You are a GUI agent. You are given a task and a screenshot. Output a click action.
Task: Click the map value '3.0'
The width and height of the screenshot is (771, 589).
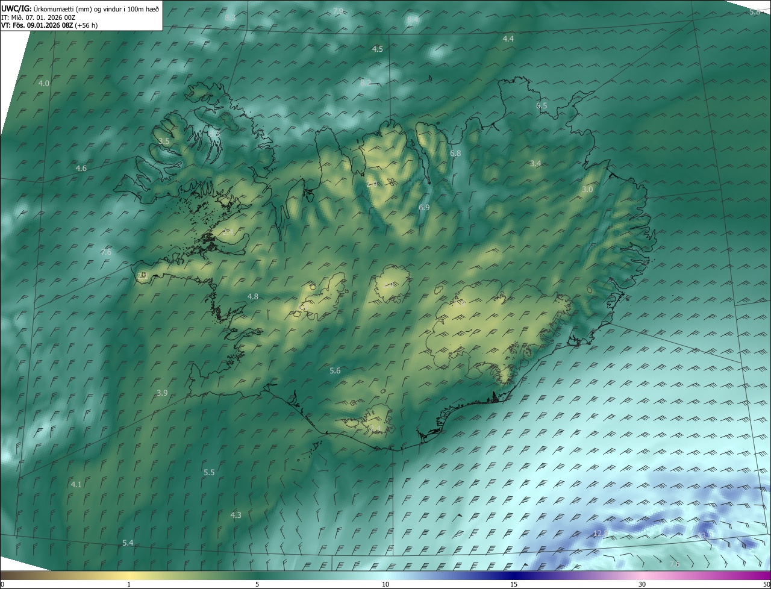(x=587, y=189)
